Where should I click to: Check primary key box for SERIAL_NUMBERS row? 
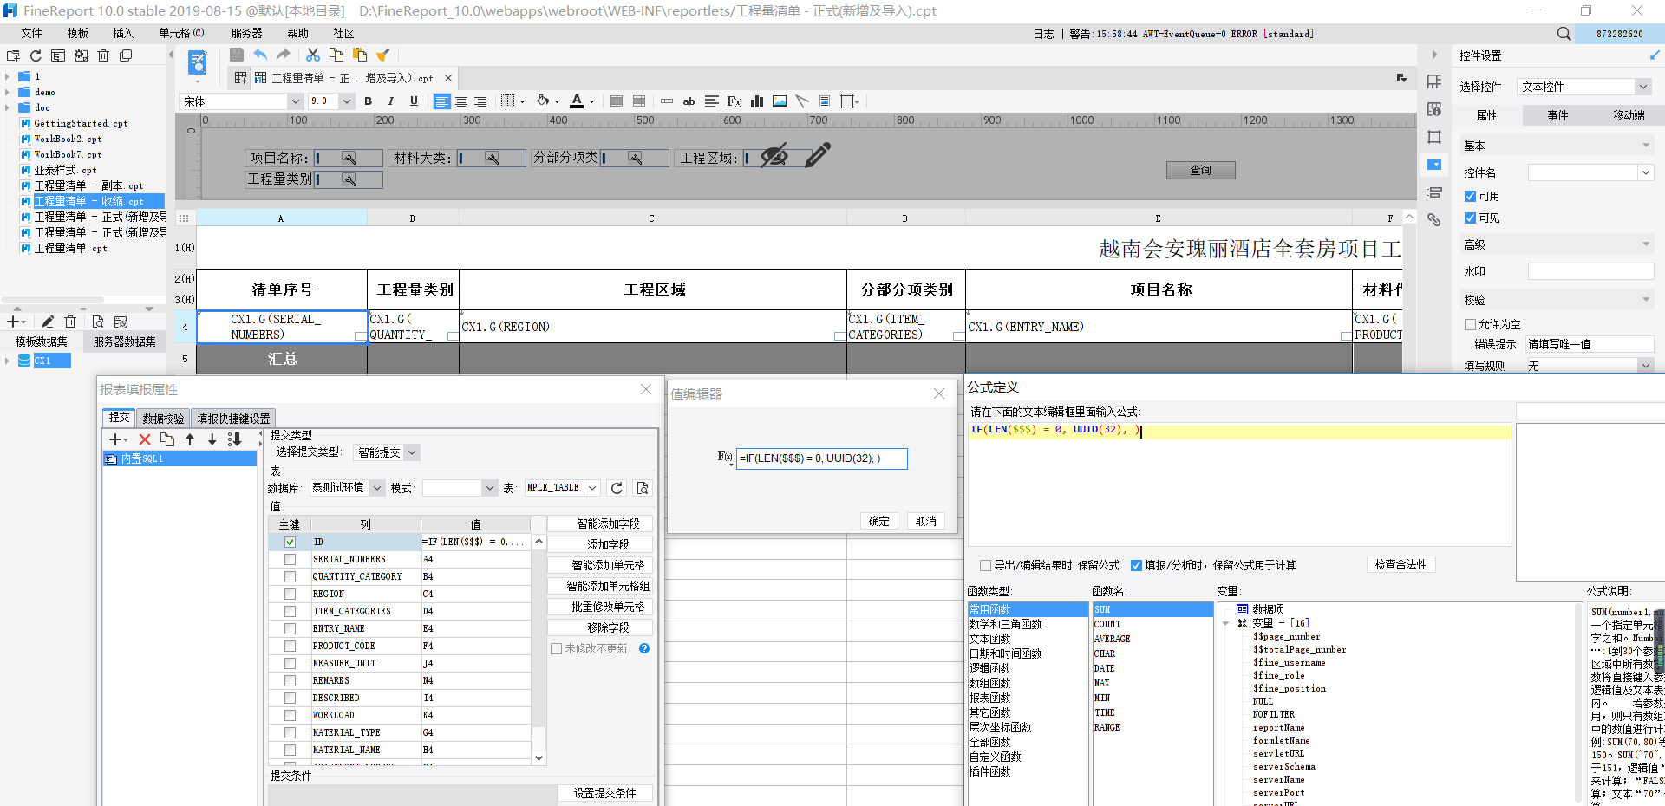tap(290, 559)
